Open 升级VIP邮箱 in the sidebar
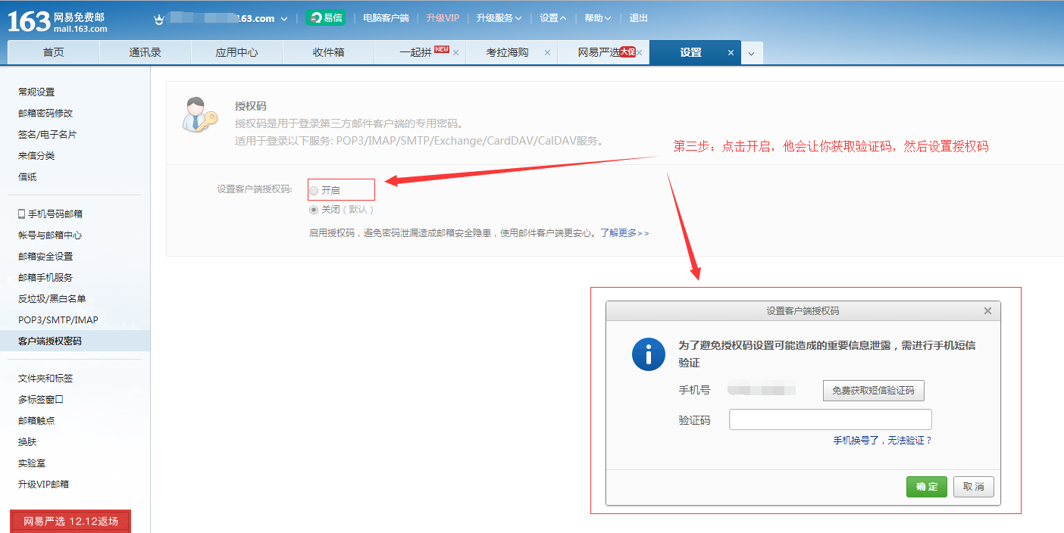The width and height of the screenshot is (1064, 533). pyautogui.click(x=43, y=485)
